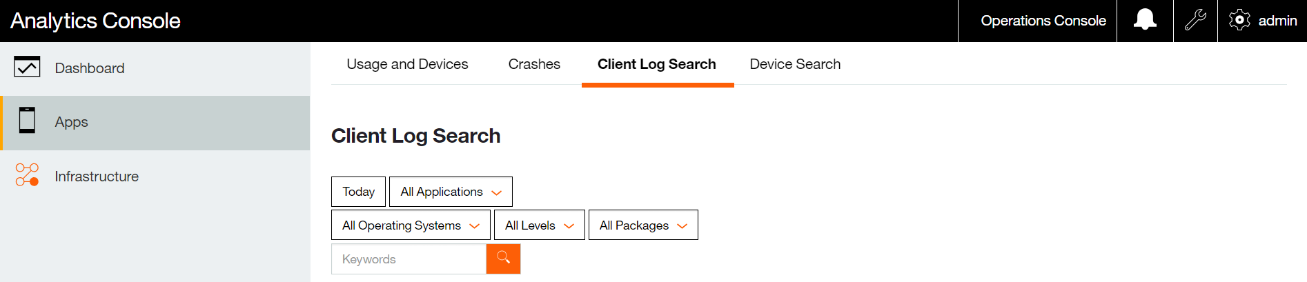Open the admin user menu
1307x282 pixels.
[1277, 21]
